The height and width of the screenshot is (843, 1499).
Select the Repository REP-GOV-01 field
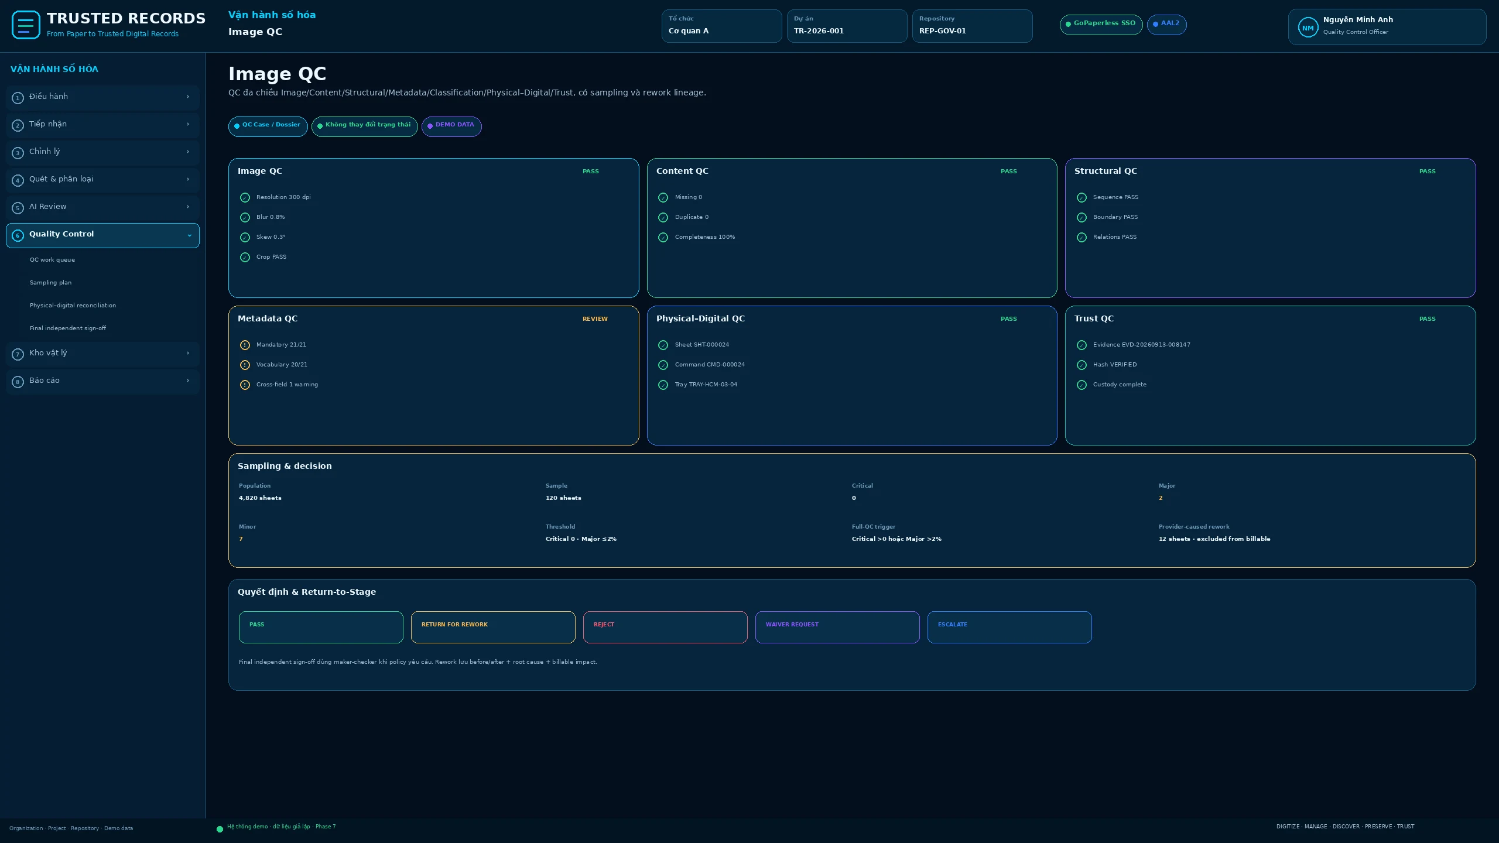tap(972, 26)
